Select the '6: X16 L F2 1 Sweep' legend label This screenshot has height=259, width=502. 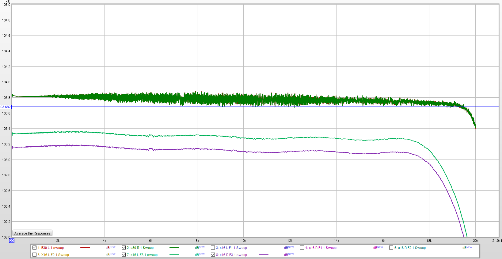coord(53,255)
